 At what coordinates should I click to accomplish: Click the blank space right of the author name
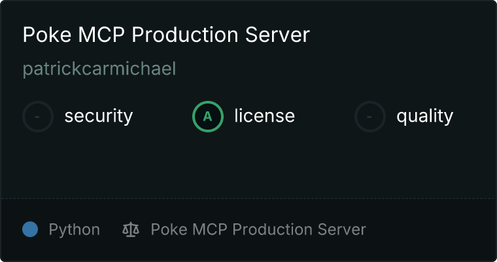[x=327, y=69]
